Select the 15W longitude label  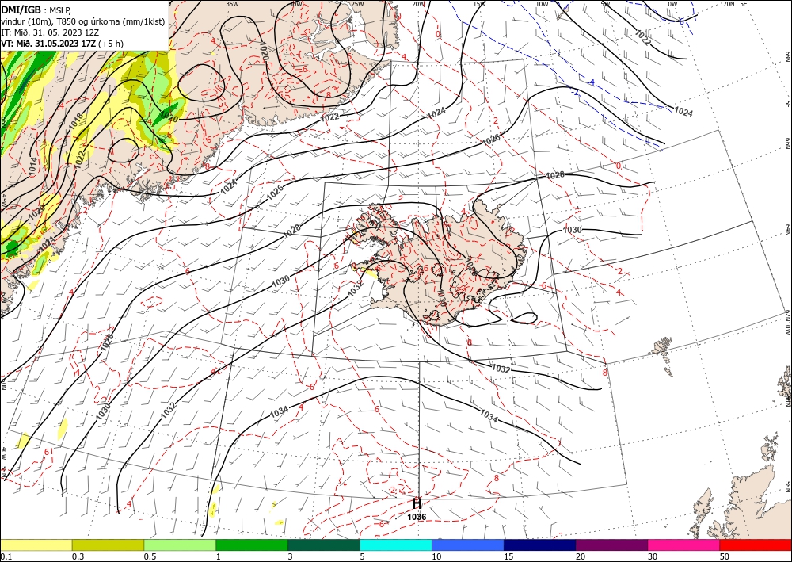pyautogui.click(x=479, y=4)
